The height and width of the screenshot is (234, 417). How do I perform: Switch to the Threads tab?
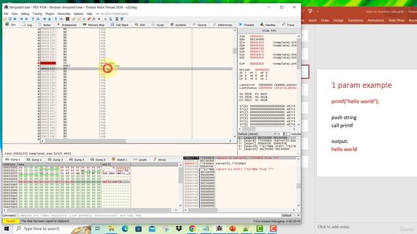246,25
